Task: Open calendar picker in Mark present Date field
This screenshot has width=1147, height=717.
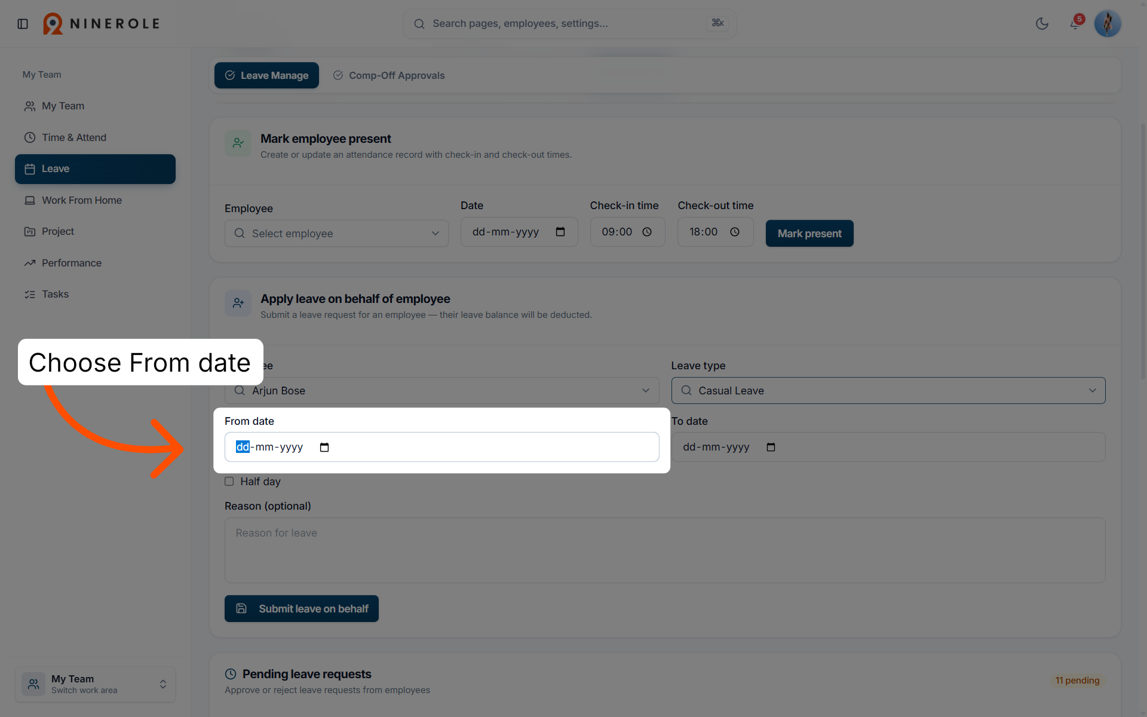Action: 560,232
